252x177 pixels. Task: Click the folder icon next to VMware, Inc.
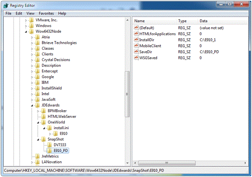click(31, 20)
